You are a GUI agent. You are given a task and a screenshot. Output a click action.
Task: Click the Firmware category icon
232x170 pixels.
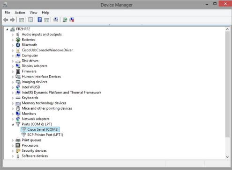(18, 71)
